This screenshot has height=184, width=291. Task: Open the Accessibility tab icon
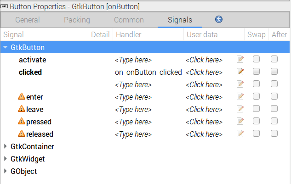point(219,20)
